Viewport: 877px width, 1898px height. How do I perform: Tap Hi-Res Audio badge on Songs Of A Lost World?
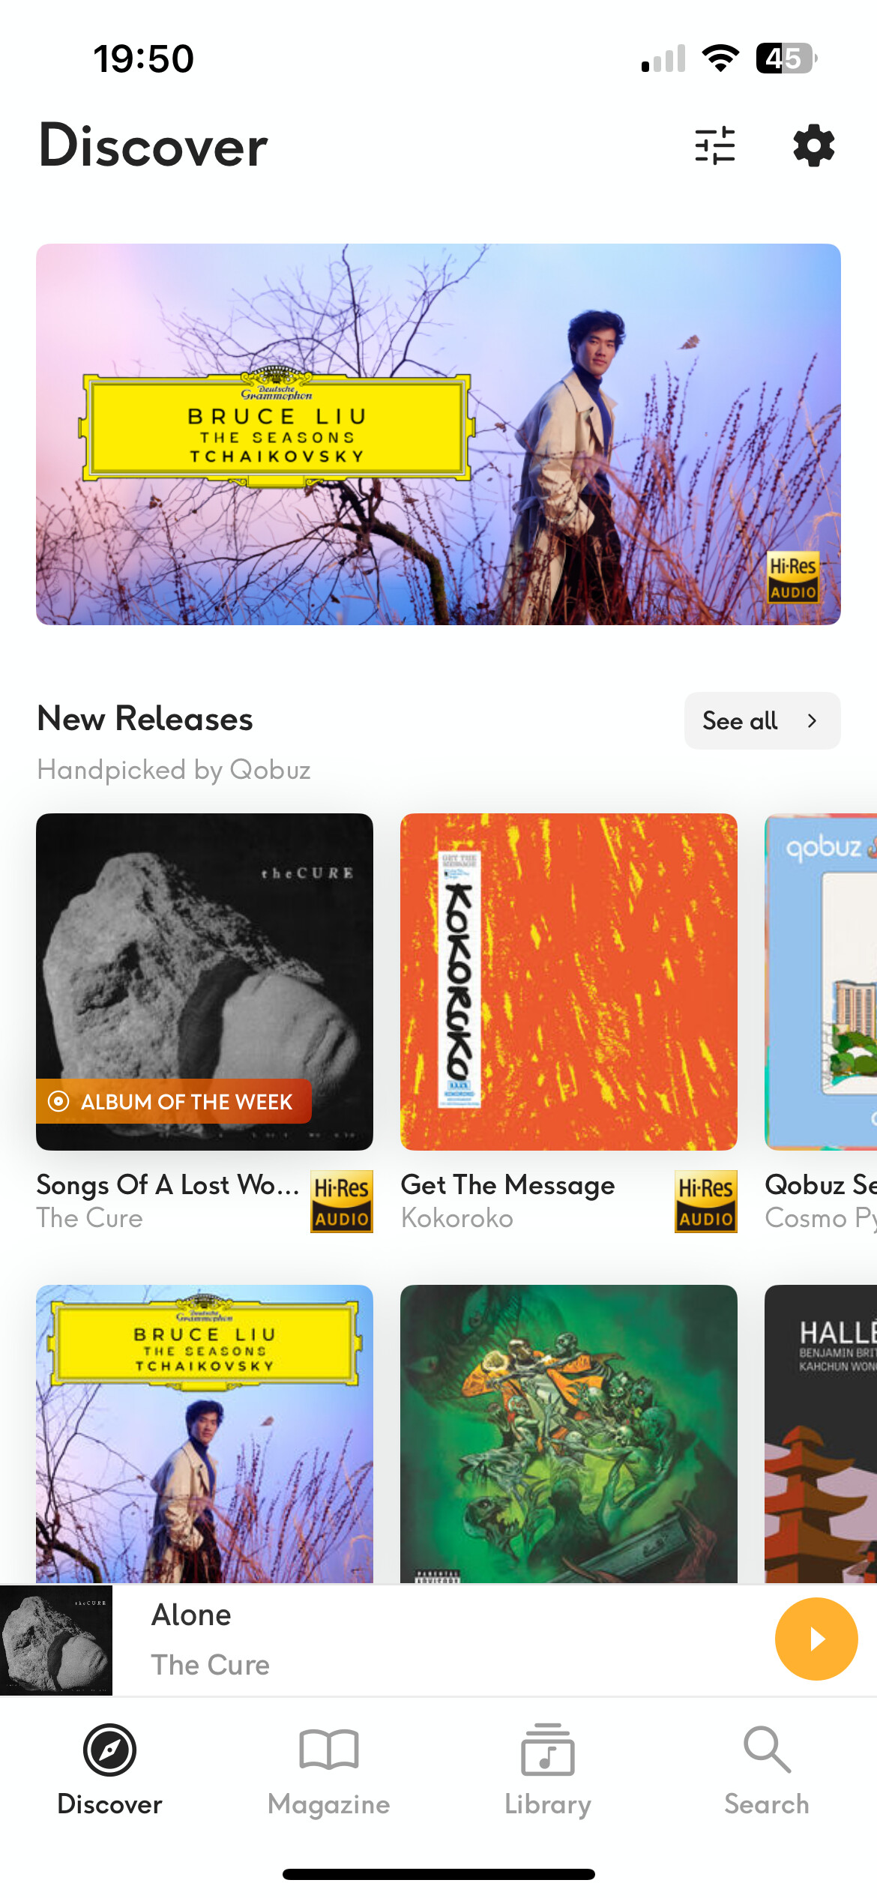(x=342, y=1202)
